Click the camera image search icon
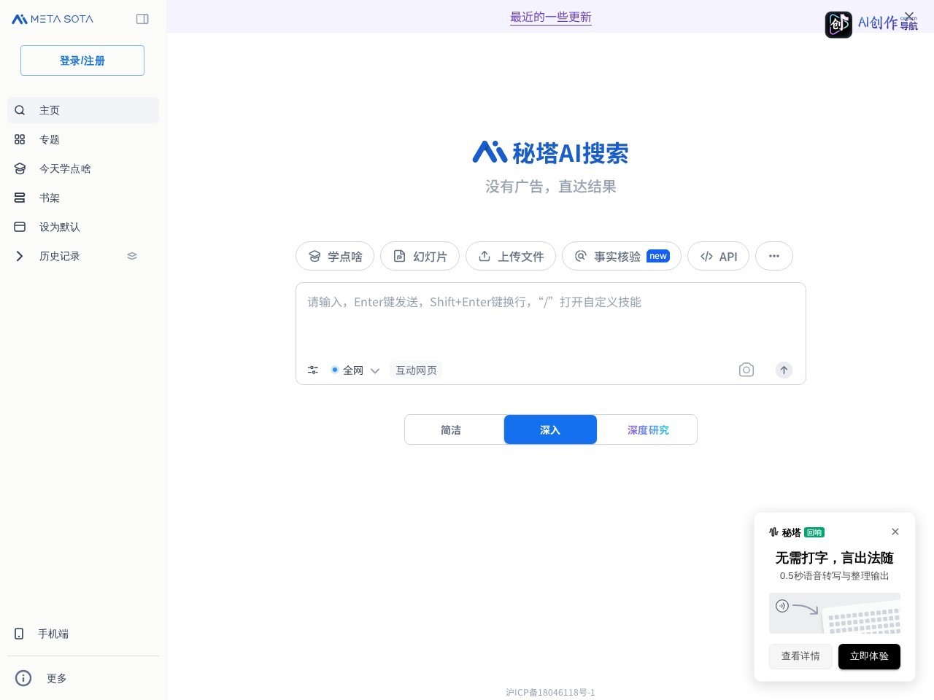 [746, 370]
